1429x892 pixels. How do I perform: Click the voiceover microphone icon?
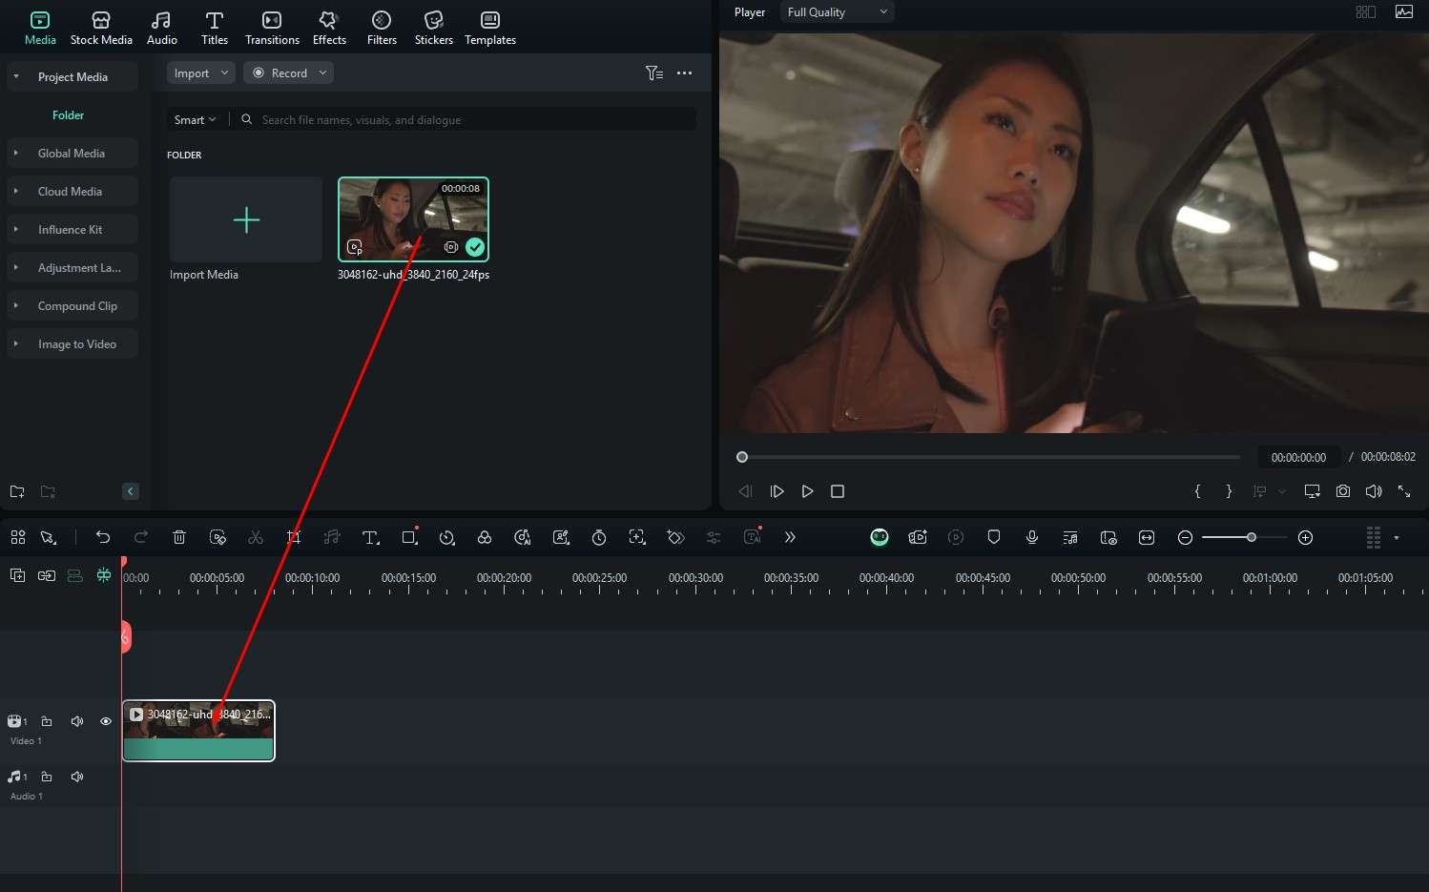click(x=1032, y=537)
